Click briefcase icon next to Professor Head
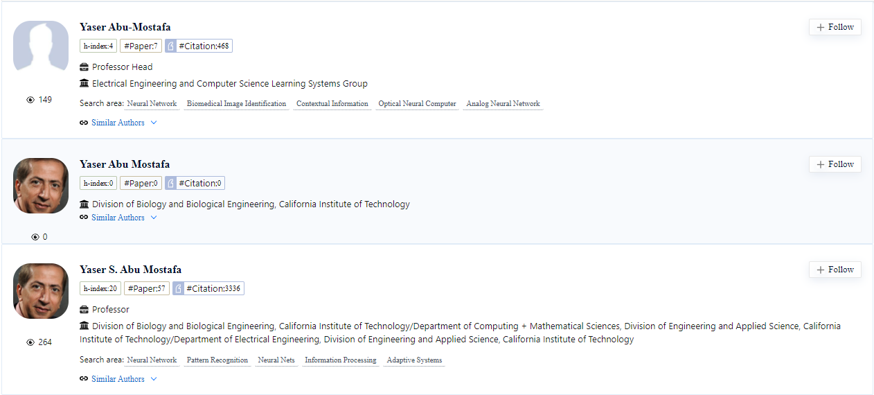 [x=84, y=67]
